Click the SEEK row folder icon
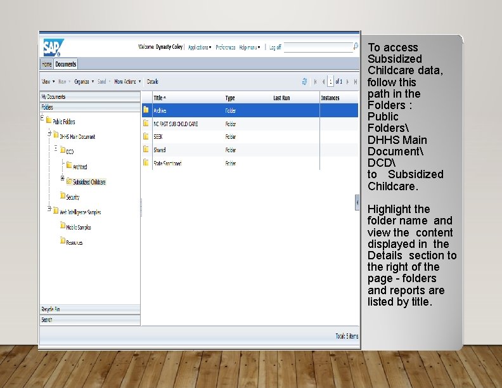The image size is (502, 388). click(x=146, y=136)
